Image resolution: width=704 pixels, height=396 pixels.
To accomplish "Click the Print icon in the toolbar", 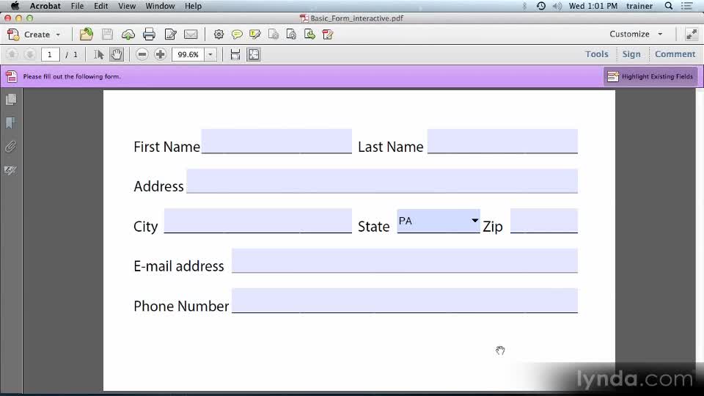I will click(x=149, y=34).
